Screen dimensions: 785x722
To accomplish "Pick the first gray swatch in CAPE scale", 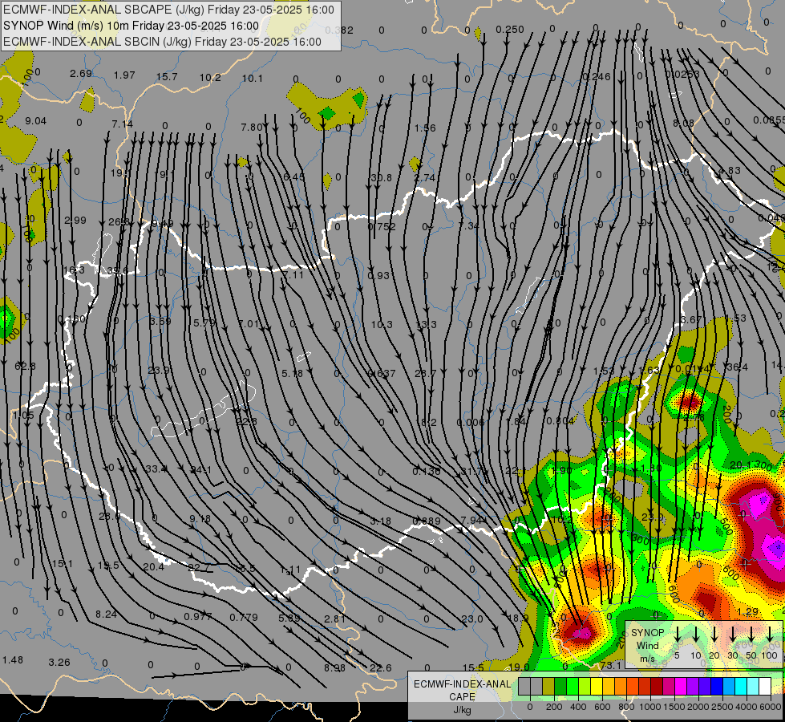I will tap(524, 687).
